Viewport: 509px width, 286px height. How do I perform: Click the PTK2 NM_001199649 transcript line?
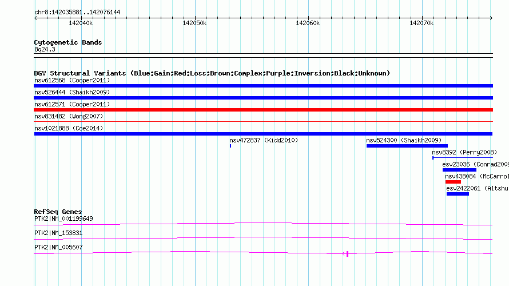tap(263, 224)
